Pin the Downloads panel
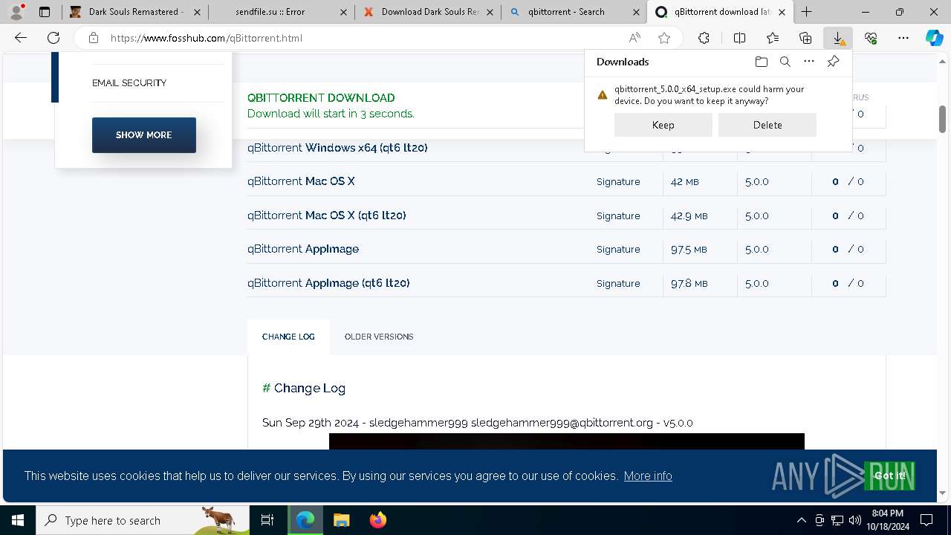 (x=833, y=62)
